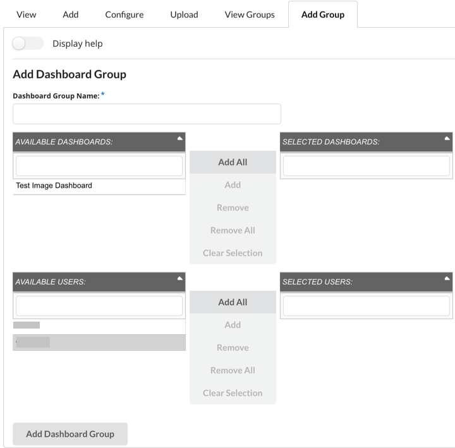Toggle the Display help switch
The height and width of the screenshot is (448, 455).
coord(28,44)
